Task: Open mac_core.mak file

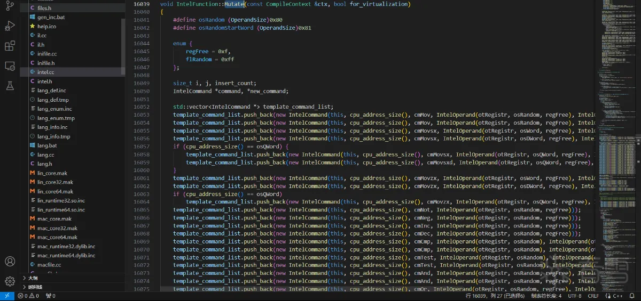Action: tap(73, 219)
